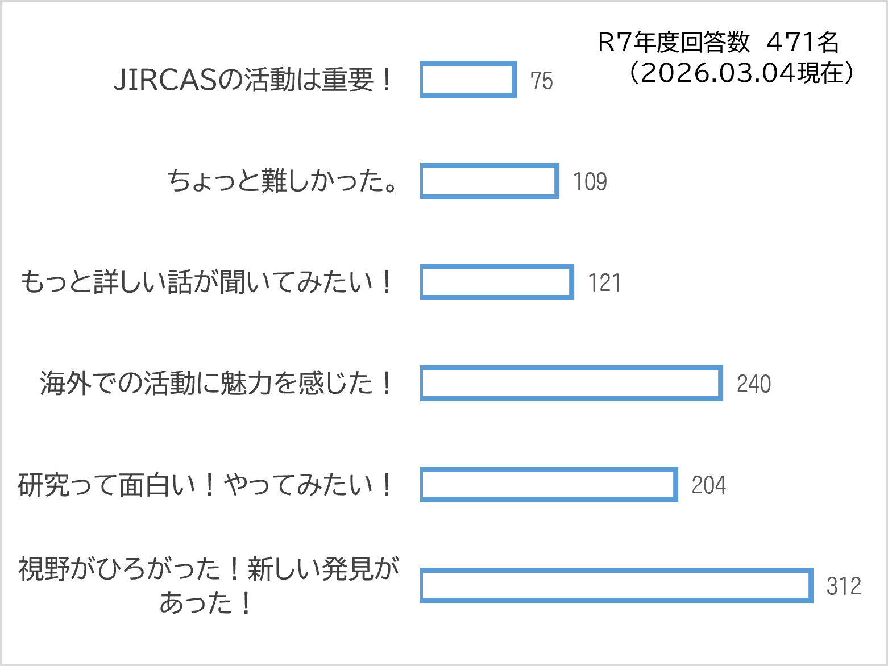Click the data value 121
The width and height of the screenshot is (888, 666).
(604, 283)
